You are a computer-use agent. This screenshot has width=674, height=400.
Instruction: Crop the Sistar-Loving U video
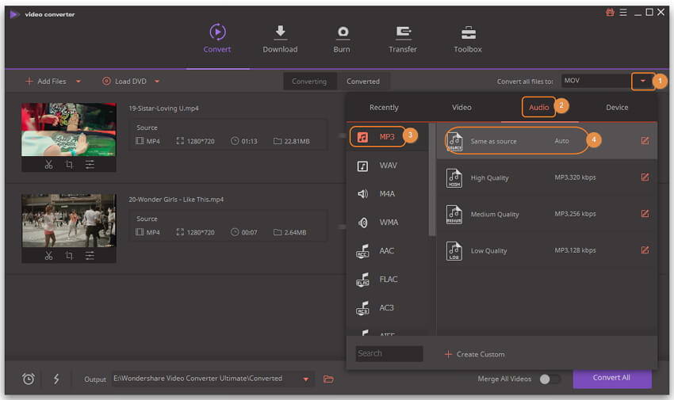coord(69,165)
